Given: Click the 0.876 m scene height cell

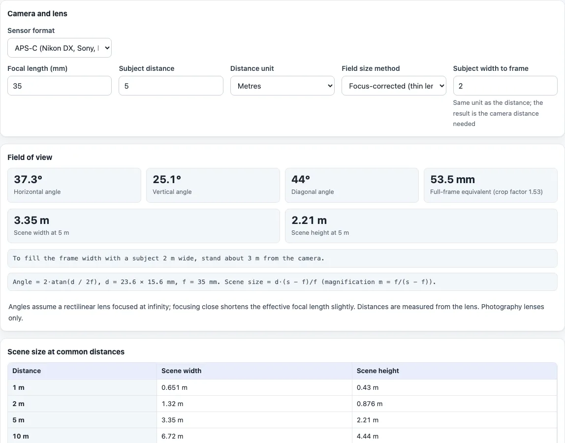Looking at the screenshot, I should pyautogui.click(x=454, y=404).
